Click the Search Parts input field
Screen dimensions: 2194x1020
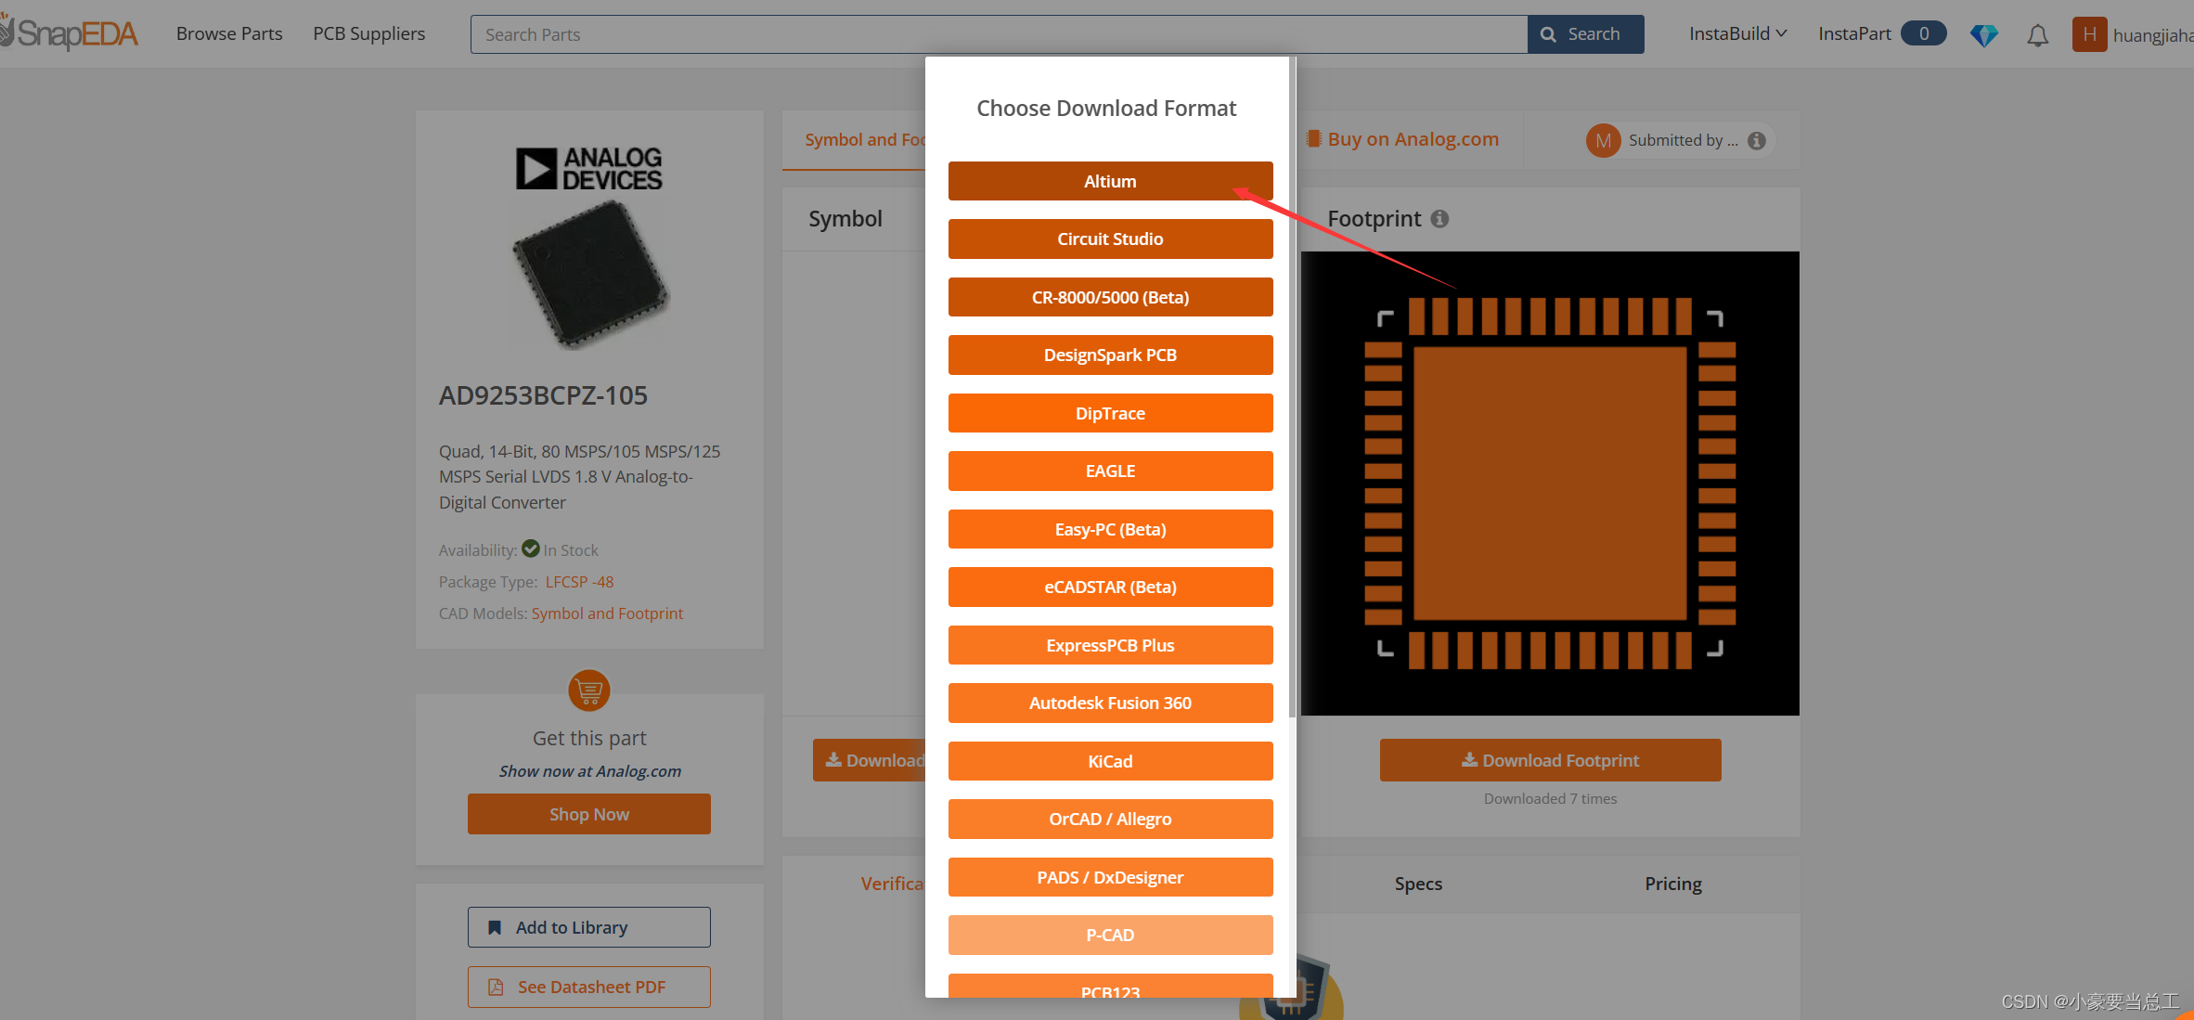(998, 34)
